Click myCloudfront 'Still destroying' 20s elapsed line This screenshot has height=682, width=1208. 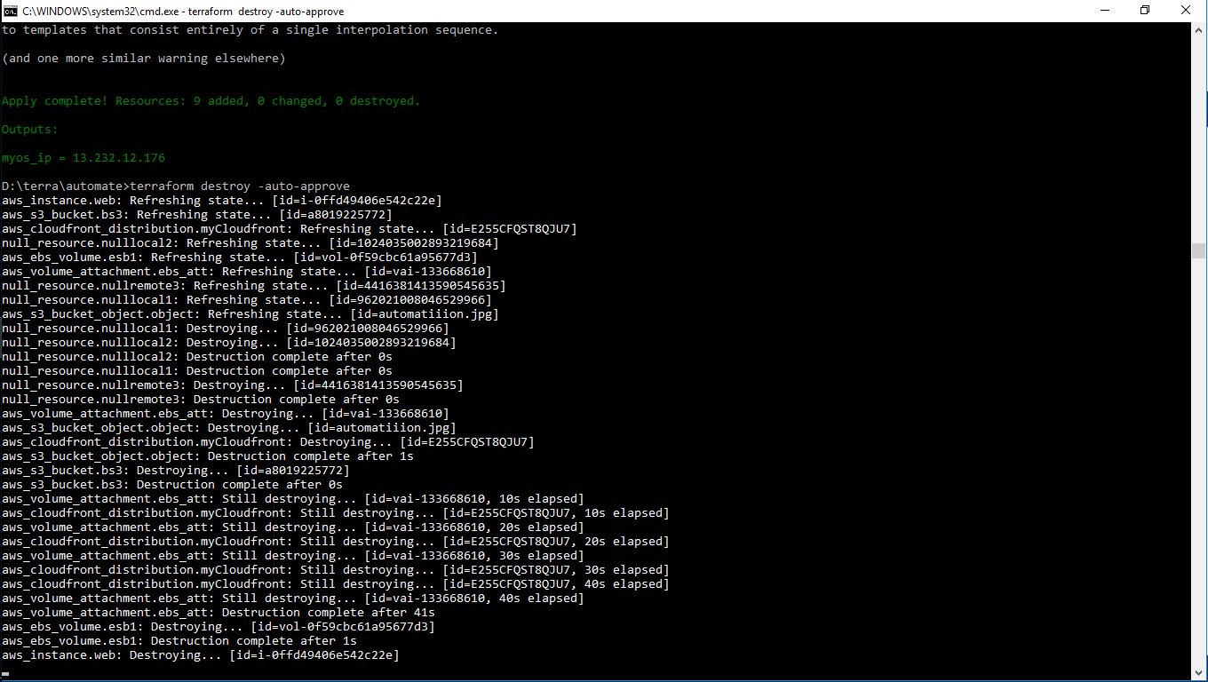tap(336, 542)
